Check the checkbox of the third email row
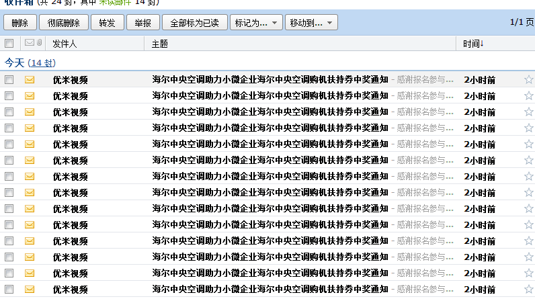Image resolution: width=535 pixels, height=301 pixels. [x=9, y=112]
